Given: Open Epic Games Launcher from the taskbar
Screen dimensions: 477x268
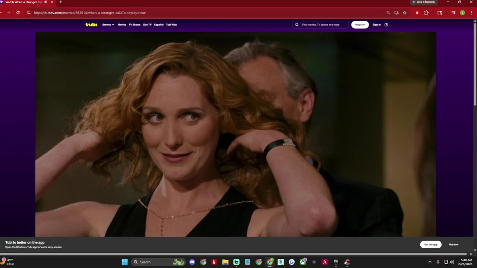Looking at the screenshot, I should coord(336,262).
